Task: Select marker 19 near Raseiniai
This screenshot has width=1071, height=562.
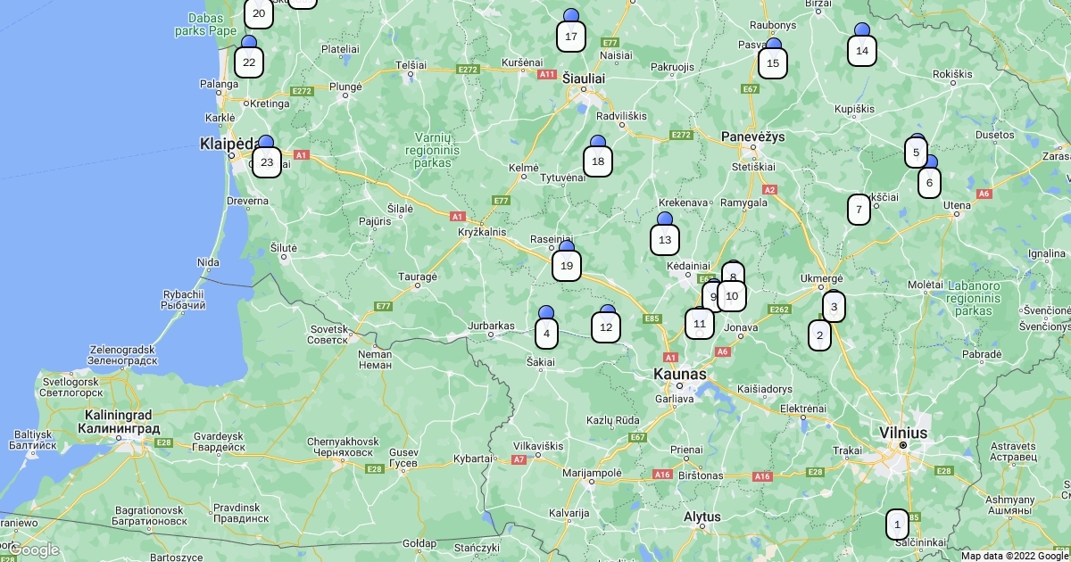Action: (x=567, y=266)
